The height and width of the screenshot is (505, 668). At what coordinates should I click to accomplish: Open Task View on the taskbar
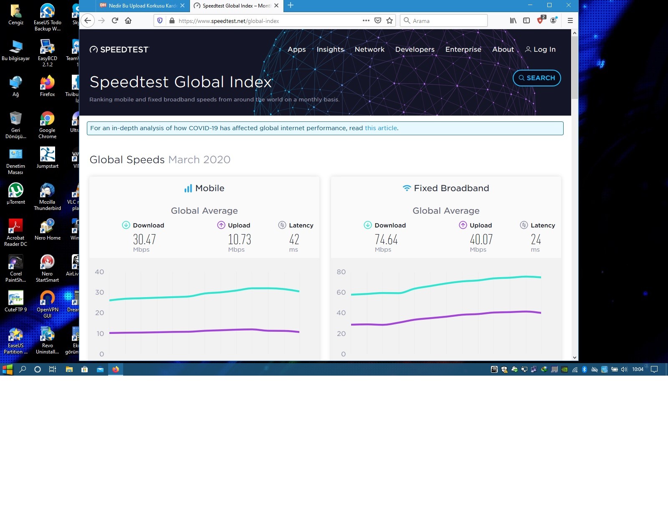pyautogui.click(x=53, y=369)
